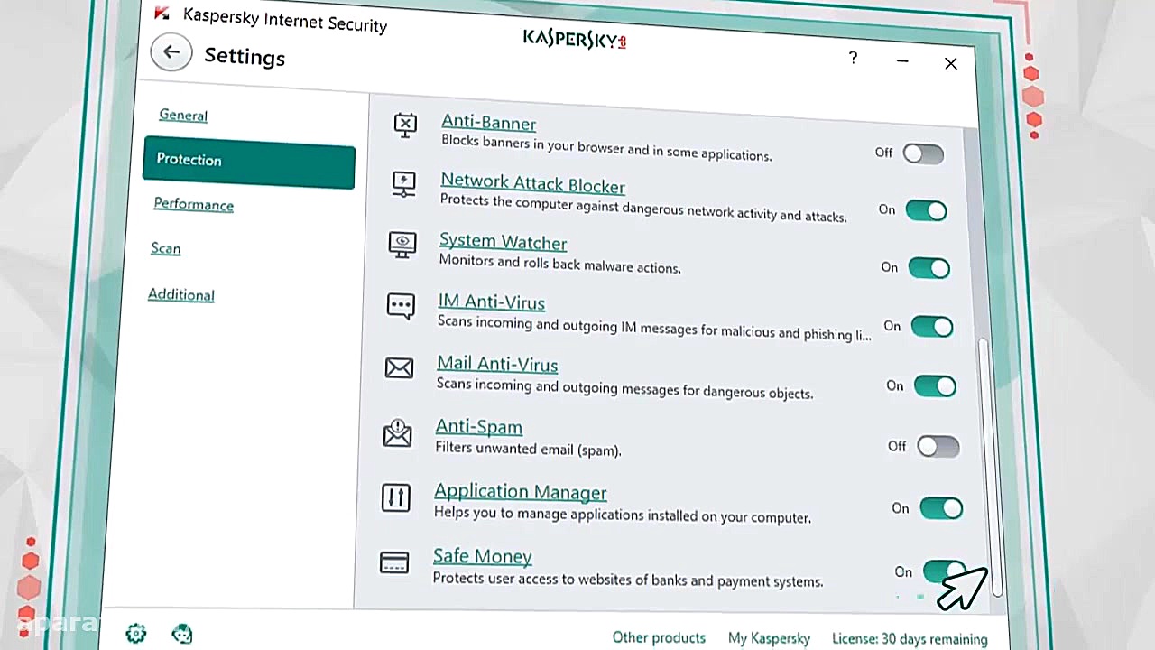Click 'Protects the computer against dangerous network' text

click(643, 208)
